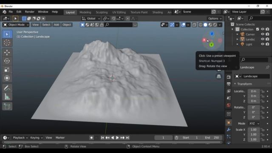Click the green Y axis gizmo
The height and width of the screenshot is (153, 272).
click(x=212, y=45)
